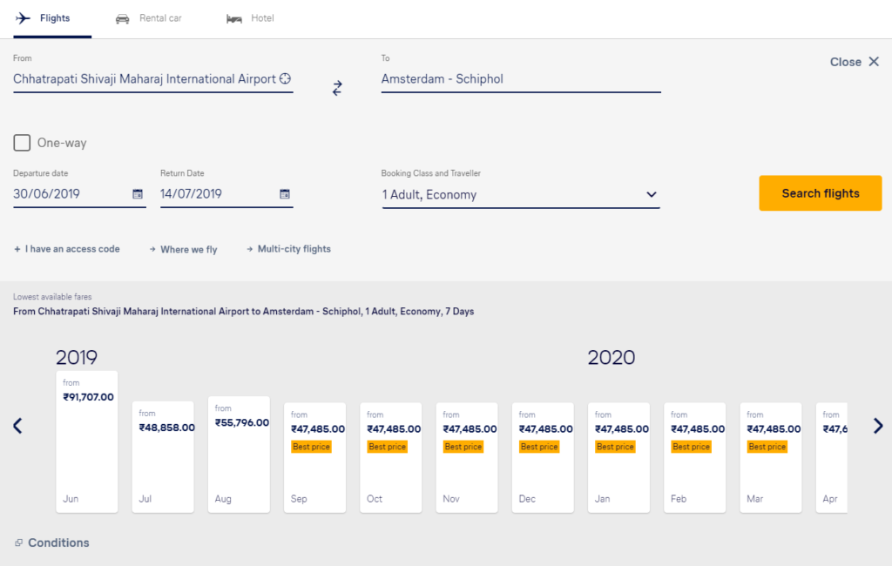Viewport: 892px width, 566px height.
Task: Select the Sep best price fare card
Action: pos(315,458)
